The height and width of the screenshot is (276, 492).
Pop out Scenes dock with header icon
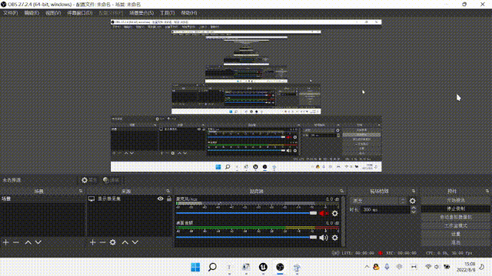pos(81,191)
